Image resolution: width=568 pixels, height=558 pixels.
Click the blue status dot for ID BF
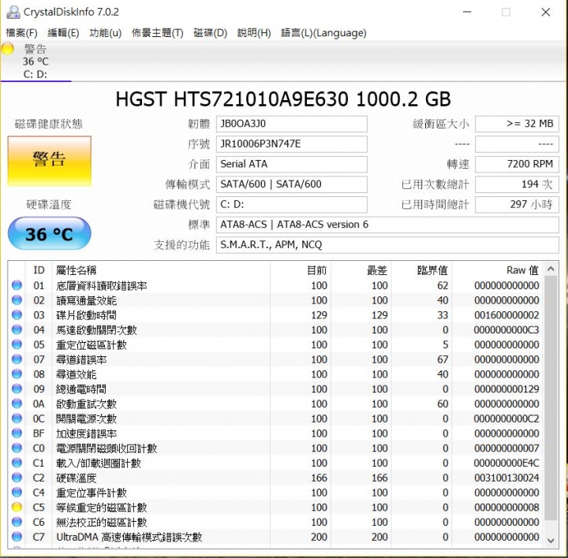[x=17, y=433]
